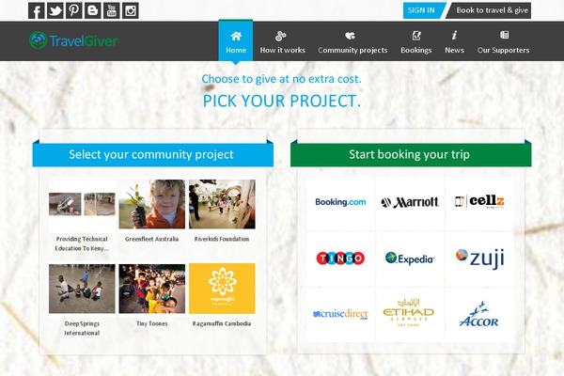Open the How it works menu item

tap(282, 41)
